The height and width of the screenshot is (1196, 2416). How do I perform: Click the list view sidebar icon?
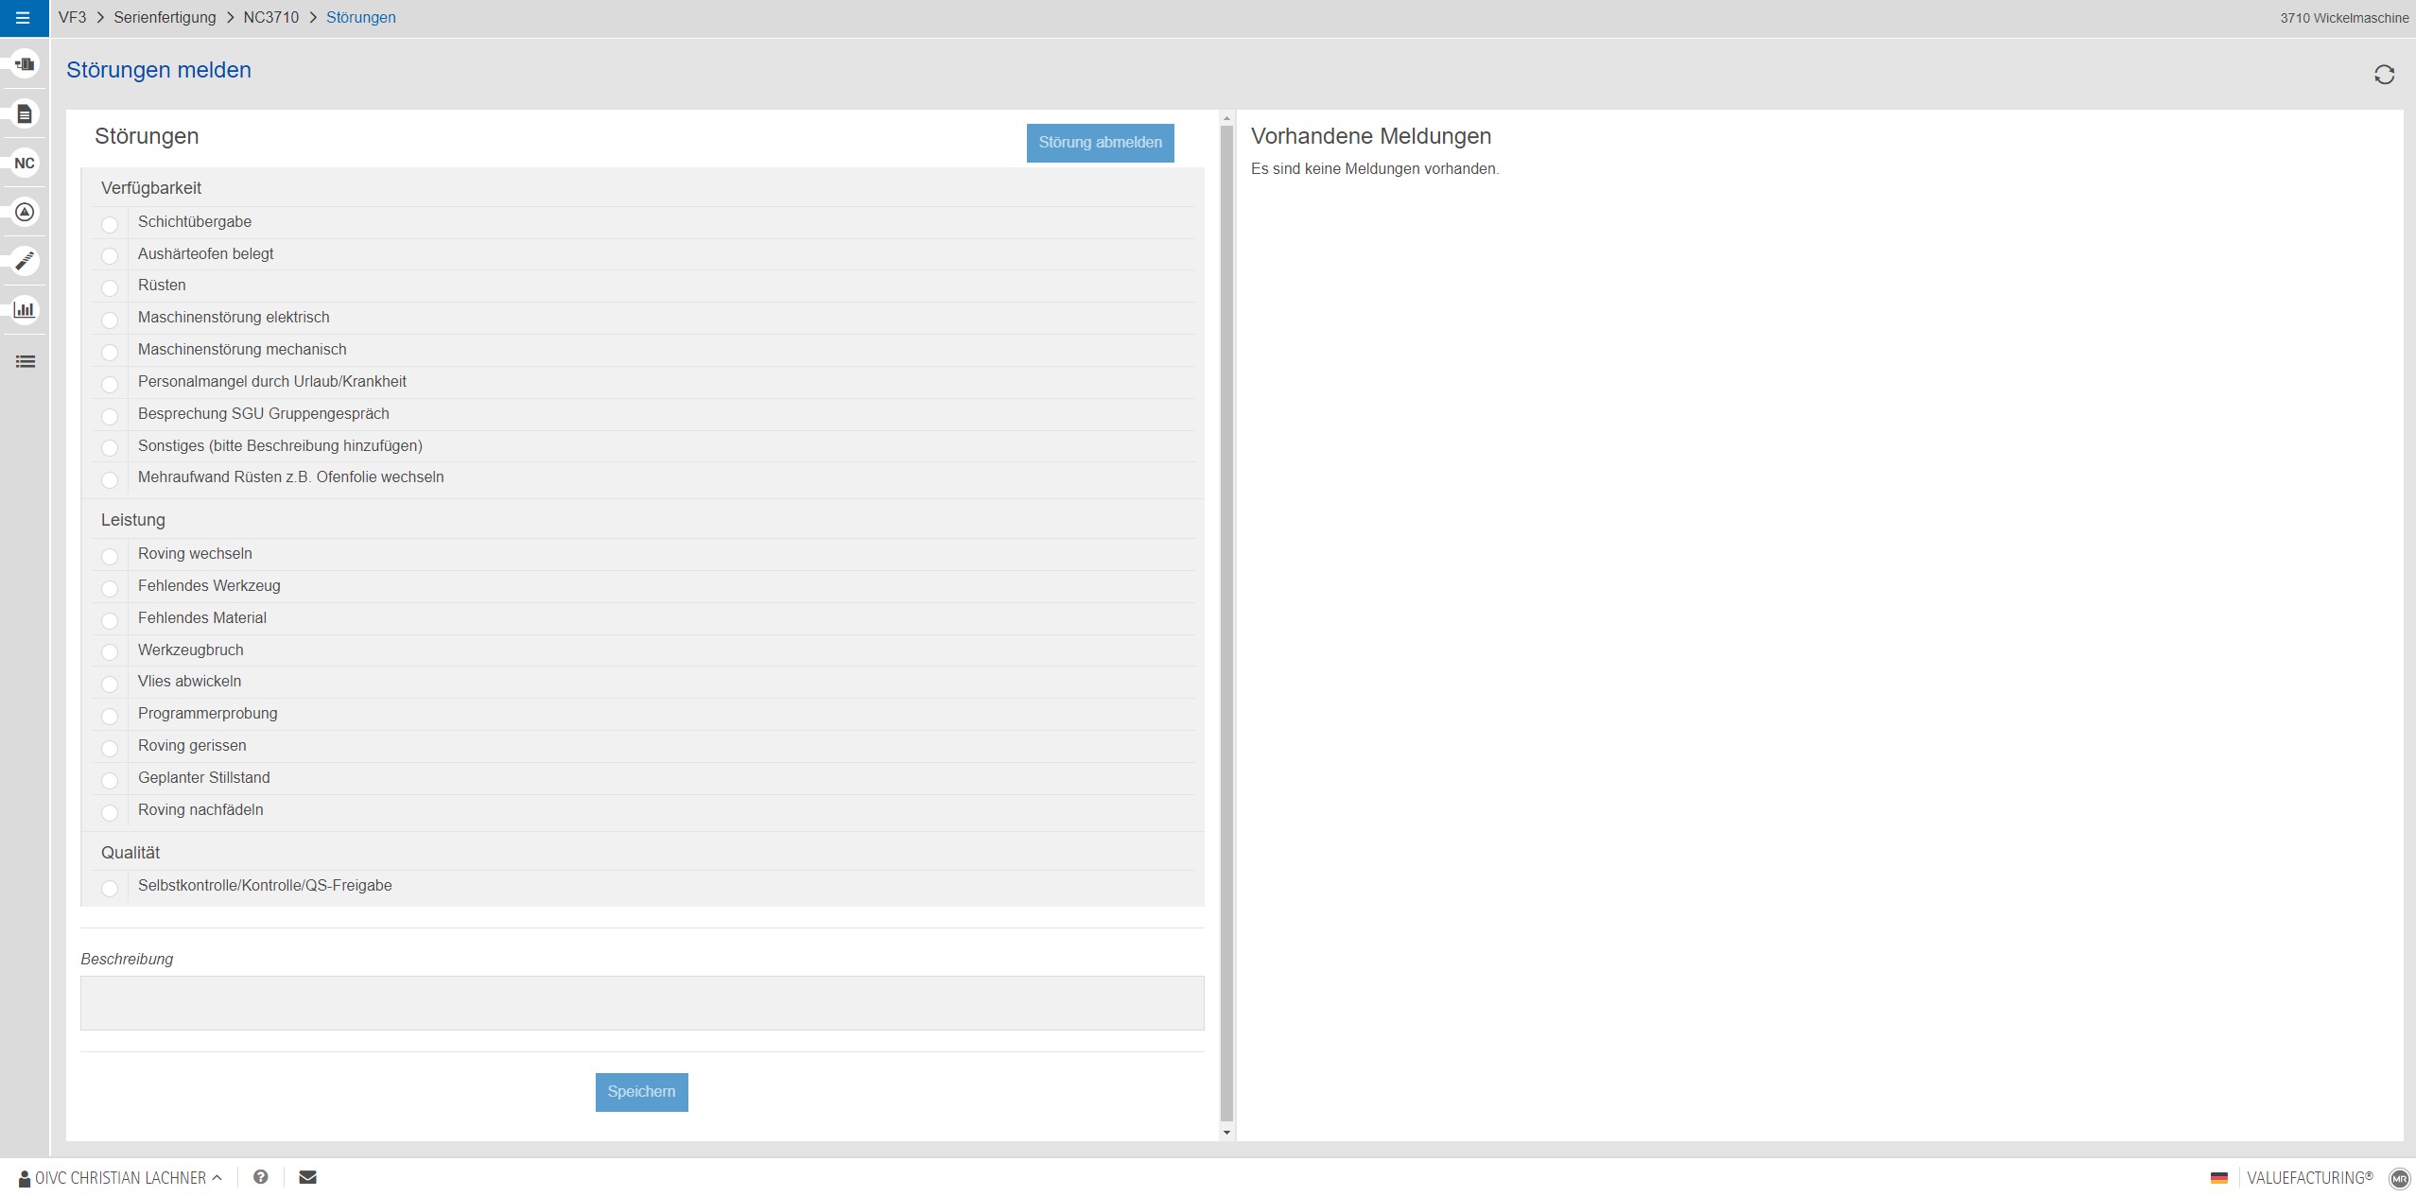25,361
